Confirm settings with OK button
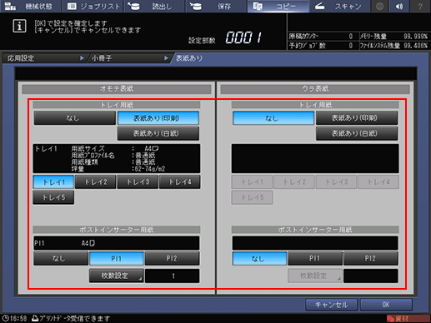 pyautogui.click(x=386, y=305)
